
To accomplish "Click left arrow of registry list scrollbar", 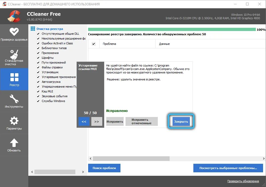I will [x=32, y=172].
